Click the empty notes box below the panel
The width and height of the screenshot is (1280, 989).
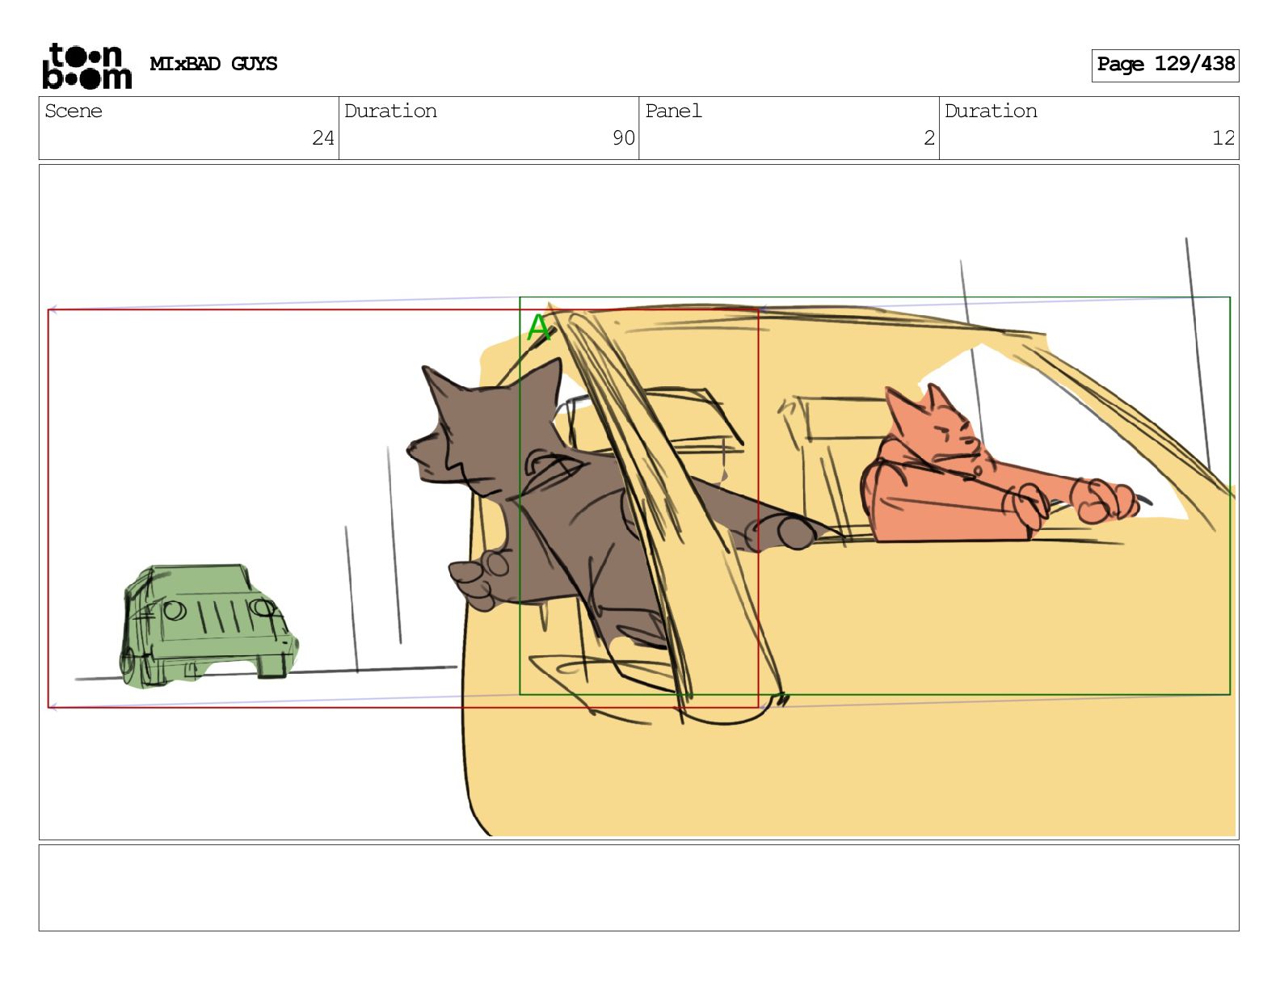click(x=638, y=888)
